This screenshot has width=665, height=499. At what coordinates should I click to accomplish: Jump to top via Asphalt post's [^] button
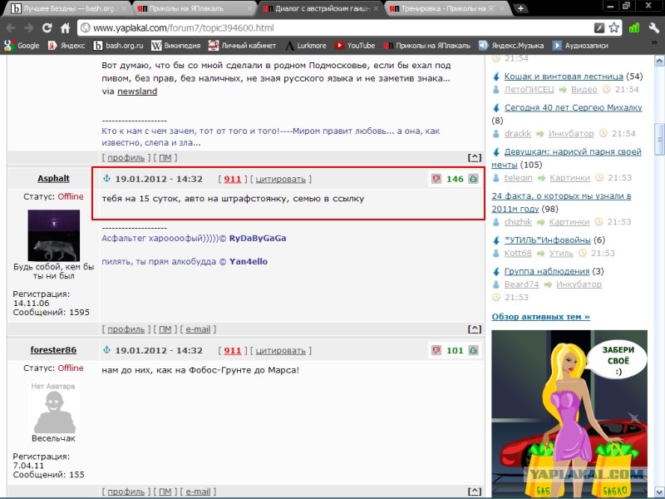475,329
